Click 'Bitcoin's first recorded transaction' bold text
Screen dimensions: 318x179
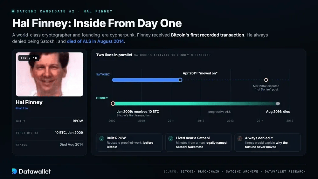point(207,35)
